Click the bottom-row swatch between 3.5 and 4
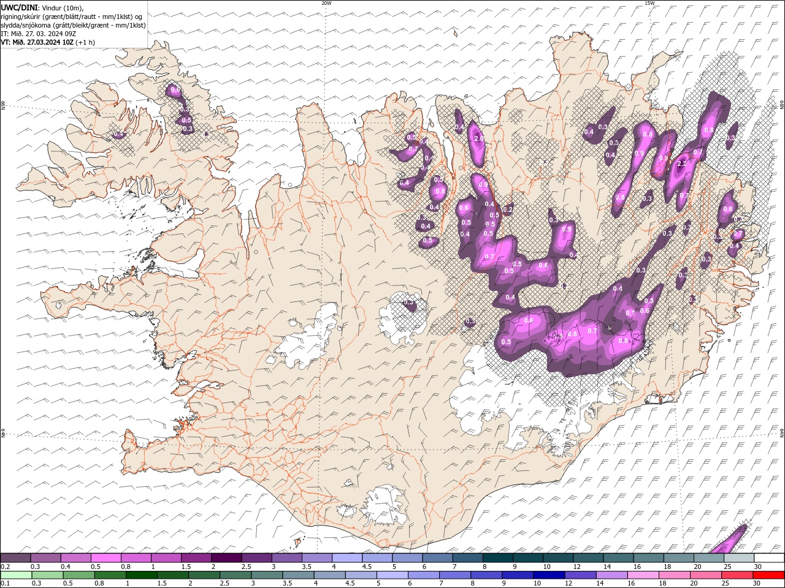The image size is (785, 588). [x=299, y=575]
